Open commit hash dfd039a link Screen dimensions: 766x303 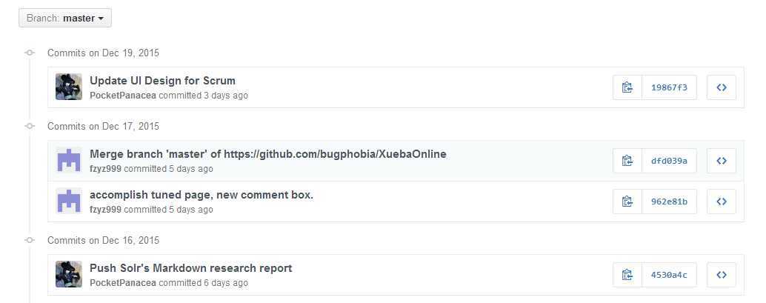pyautogui.click(x=669, y=161)
